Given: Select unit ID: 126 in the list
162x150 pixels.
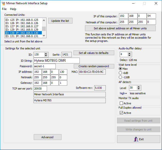Looking at the screenshot, I should click(23, 23).
